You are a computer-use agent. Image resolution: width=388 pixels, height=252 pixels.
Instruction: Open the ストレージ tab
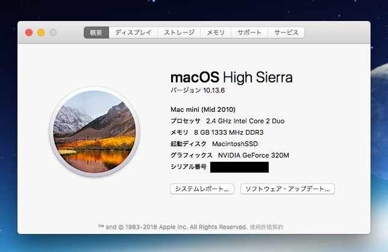(179, 32)
